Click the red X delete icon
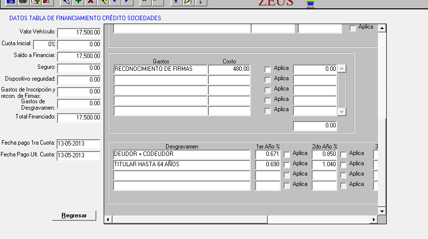 tap(90, 2)
